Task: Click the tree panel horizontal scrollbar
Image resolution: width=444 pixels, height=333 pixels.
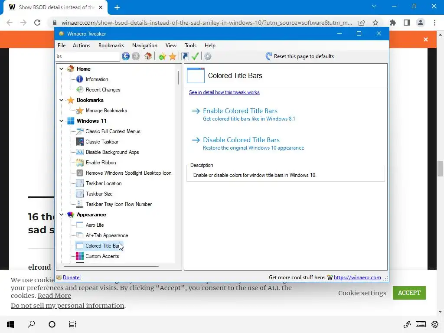Action: click(111, 267)
